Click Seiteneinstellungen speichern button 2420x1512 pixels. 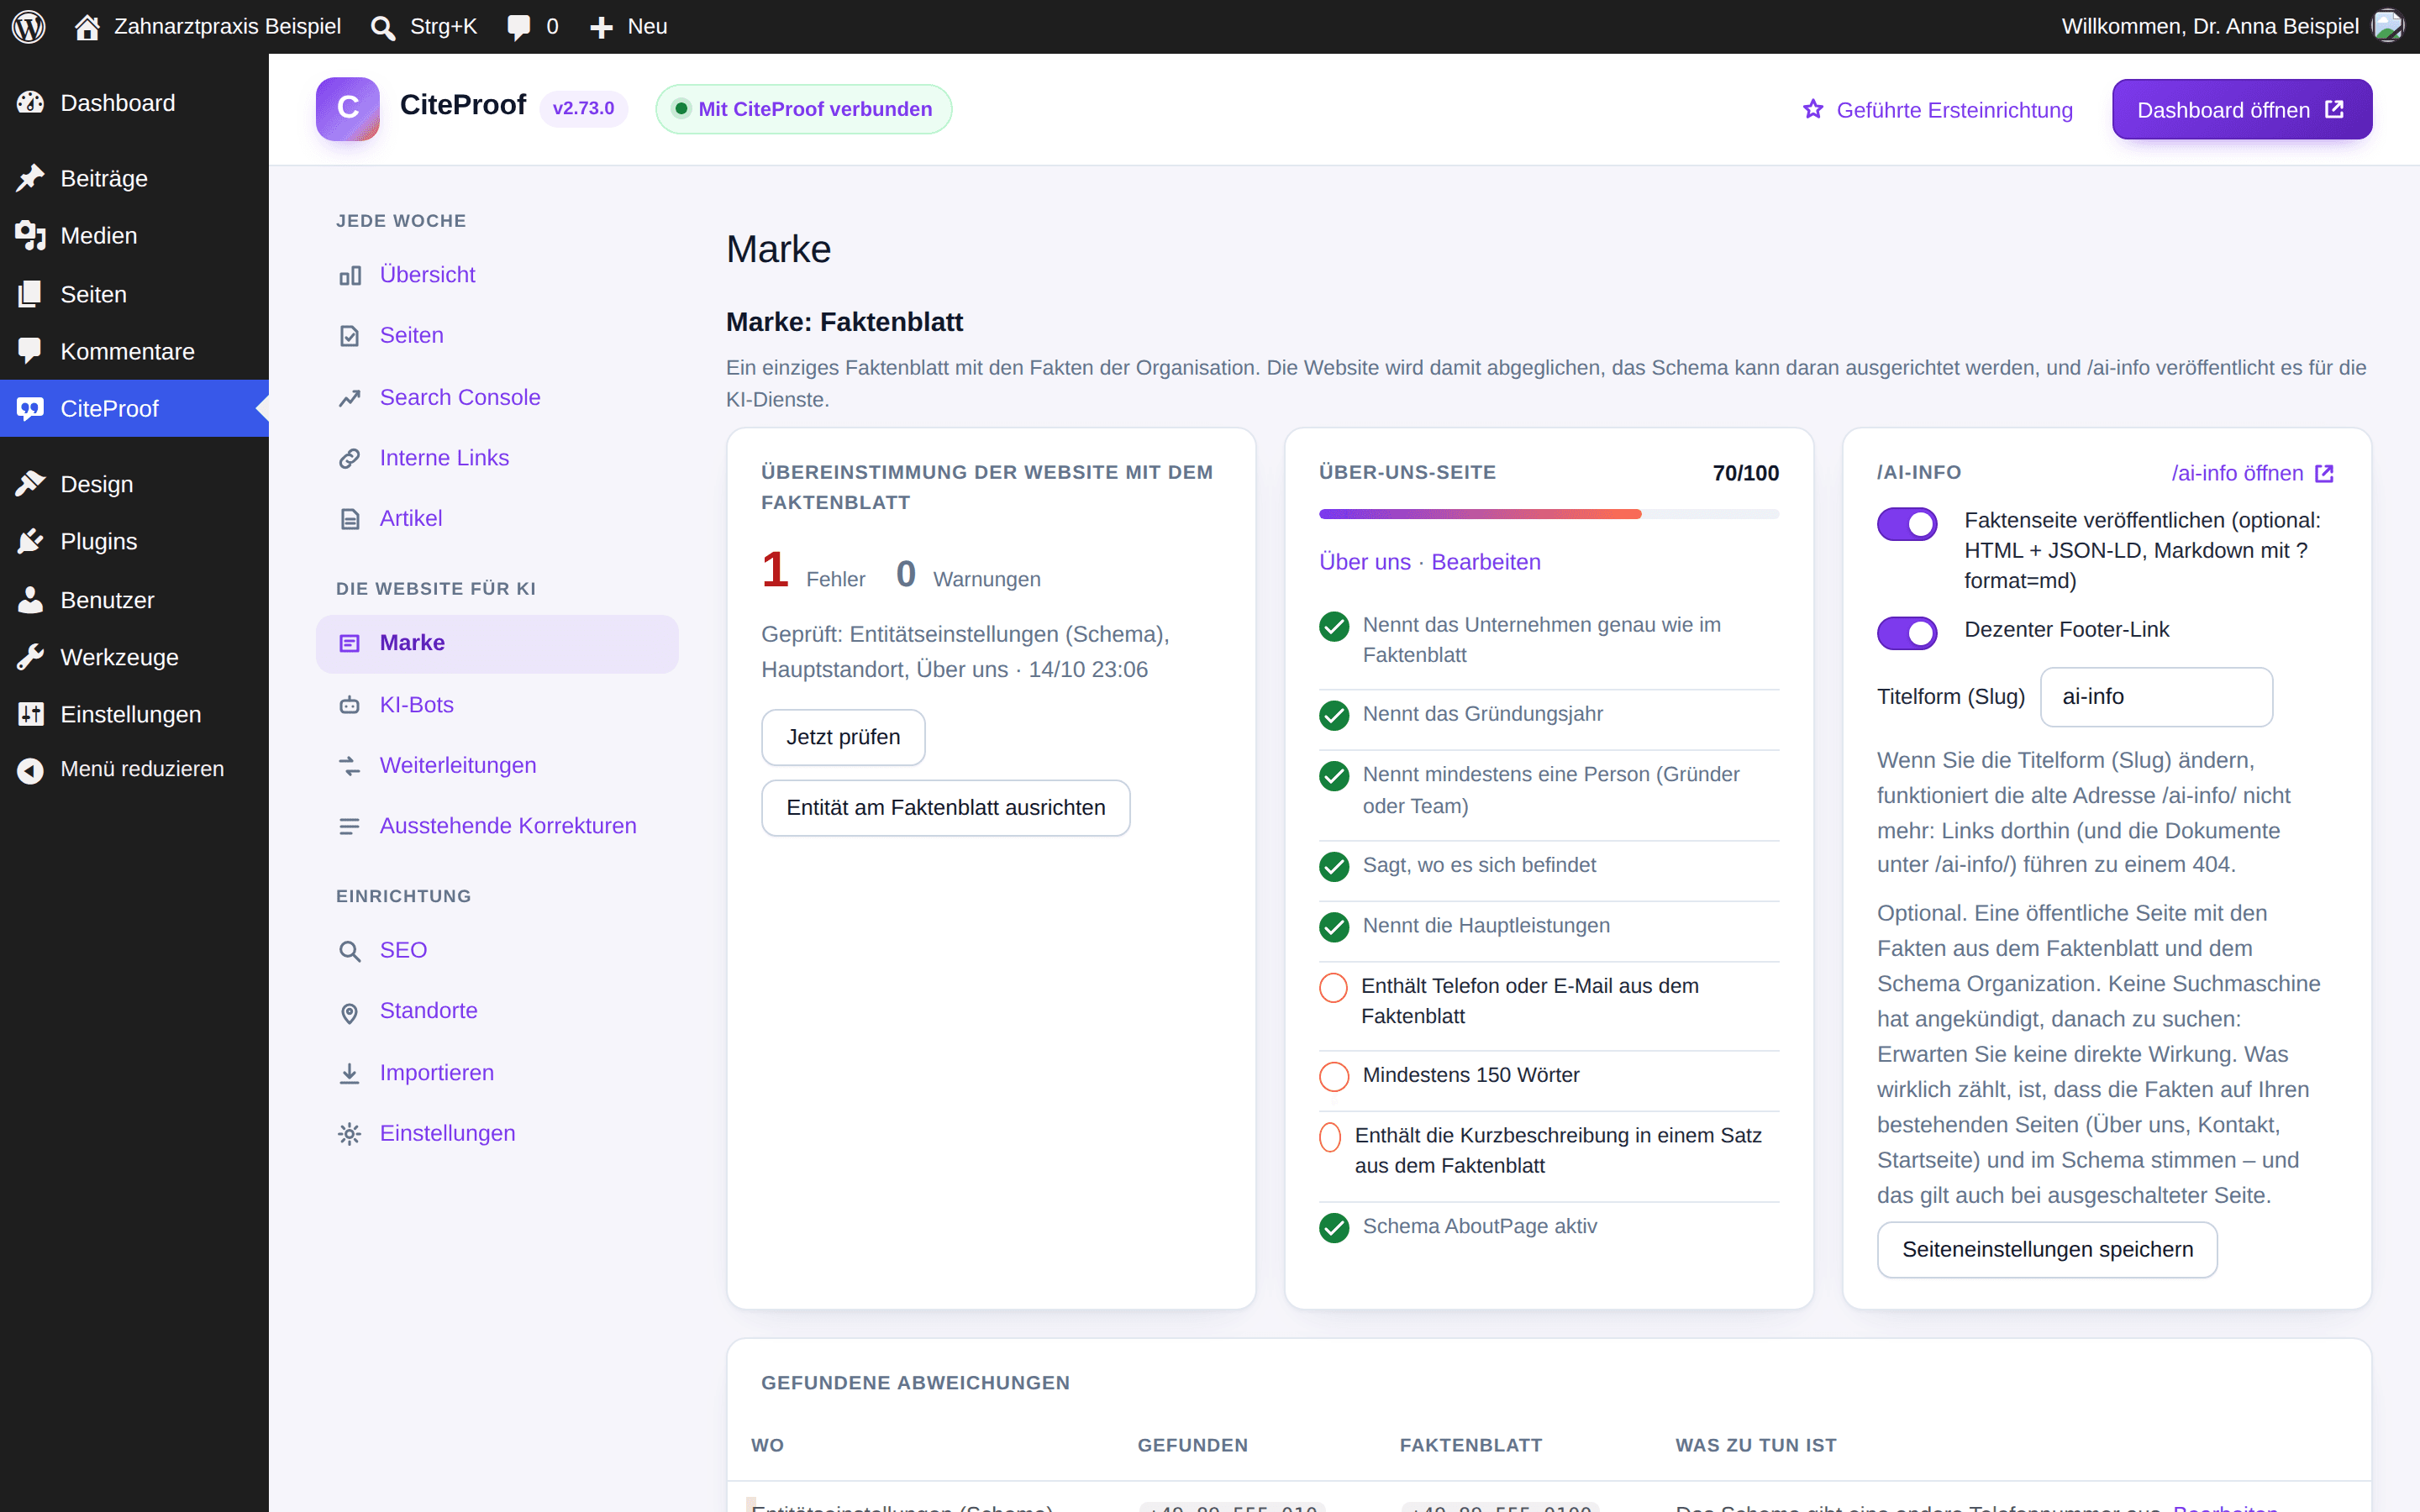(x=2046, y=1249)
